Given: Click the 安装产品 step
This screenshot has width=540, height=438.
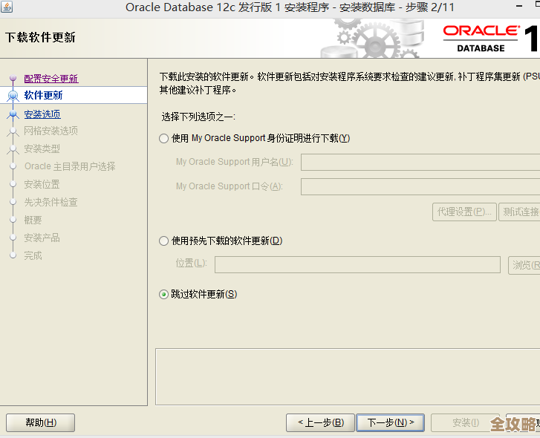Looking at the screenshot, I should pyautogui.click(x=42, y=238).
